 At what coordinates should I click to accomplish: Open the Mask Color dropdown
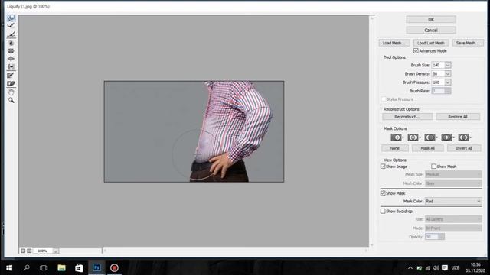coord(453,202)
